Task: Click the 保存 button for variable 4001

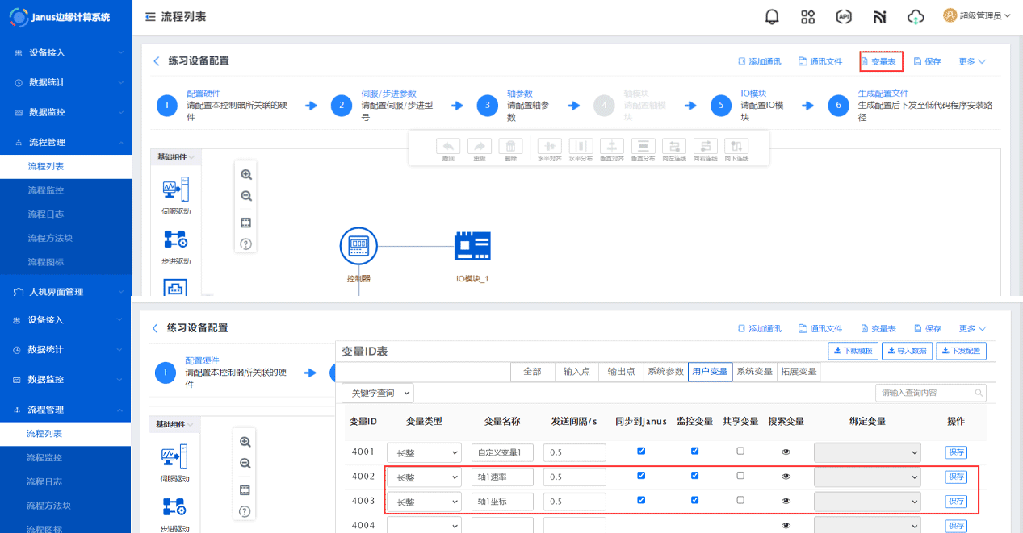Action: pyautogui.click(x=956, y=452)
